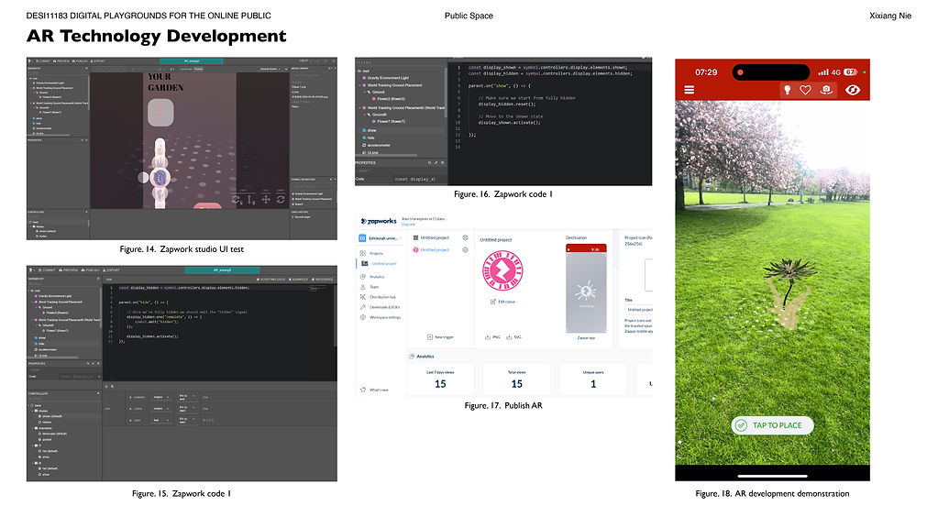
Task: Flip the camera using the phone header icon
Action: pyautogui.click(x=826, y=90)
